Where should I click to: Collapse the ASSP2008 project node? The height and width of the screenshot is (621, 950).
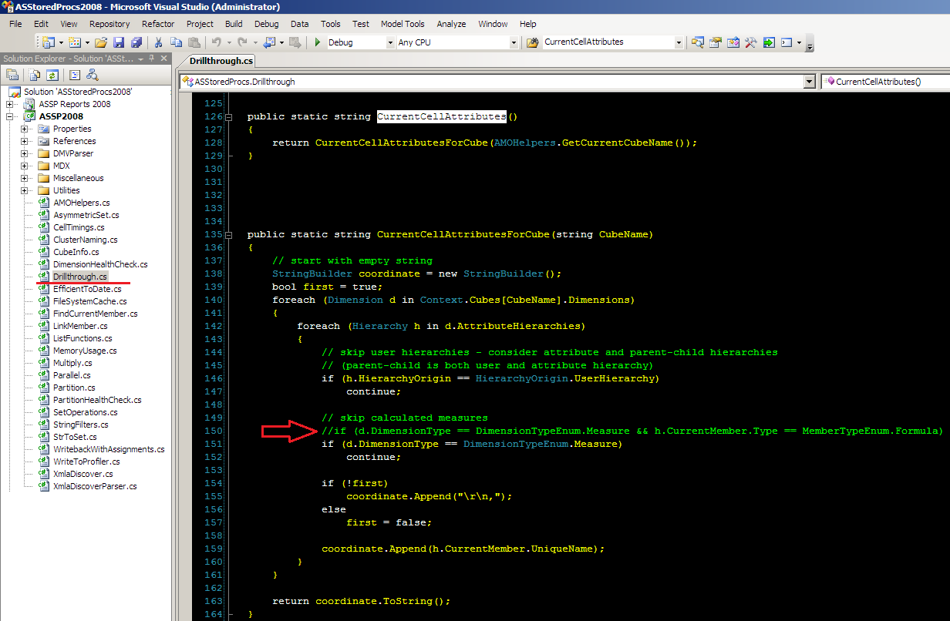pos(9,116)
